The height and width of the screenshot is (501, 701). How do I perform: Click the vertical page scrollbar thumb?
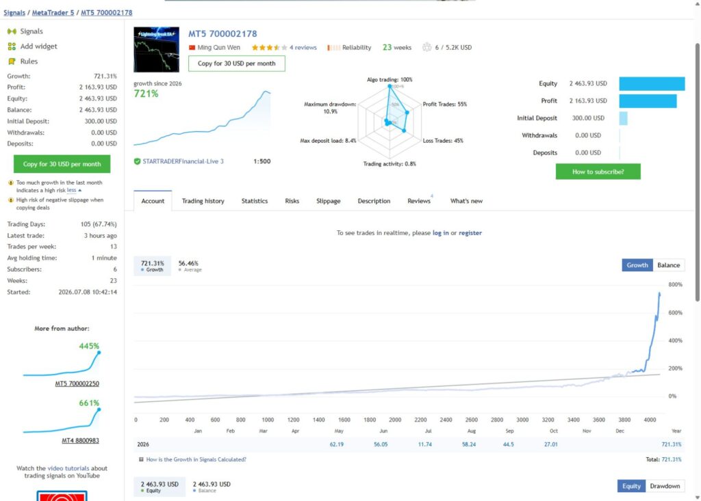click(x=697, y=172)
